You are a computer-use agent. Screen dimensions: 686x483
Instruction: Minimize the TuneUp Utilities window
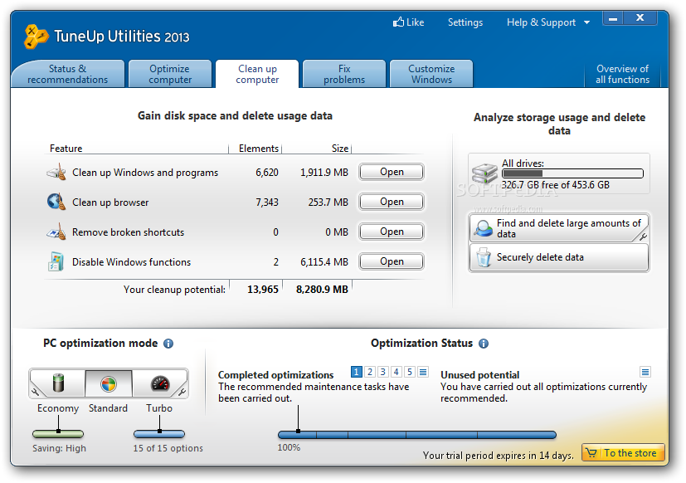click(613, 18)
